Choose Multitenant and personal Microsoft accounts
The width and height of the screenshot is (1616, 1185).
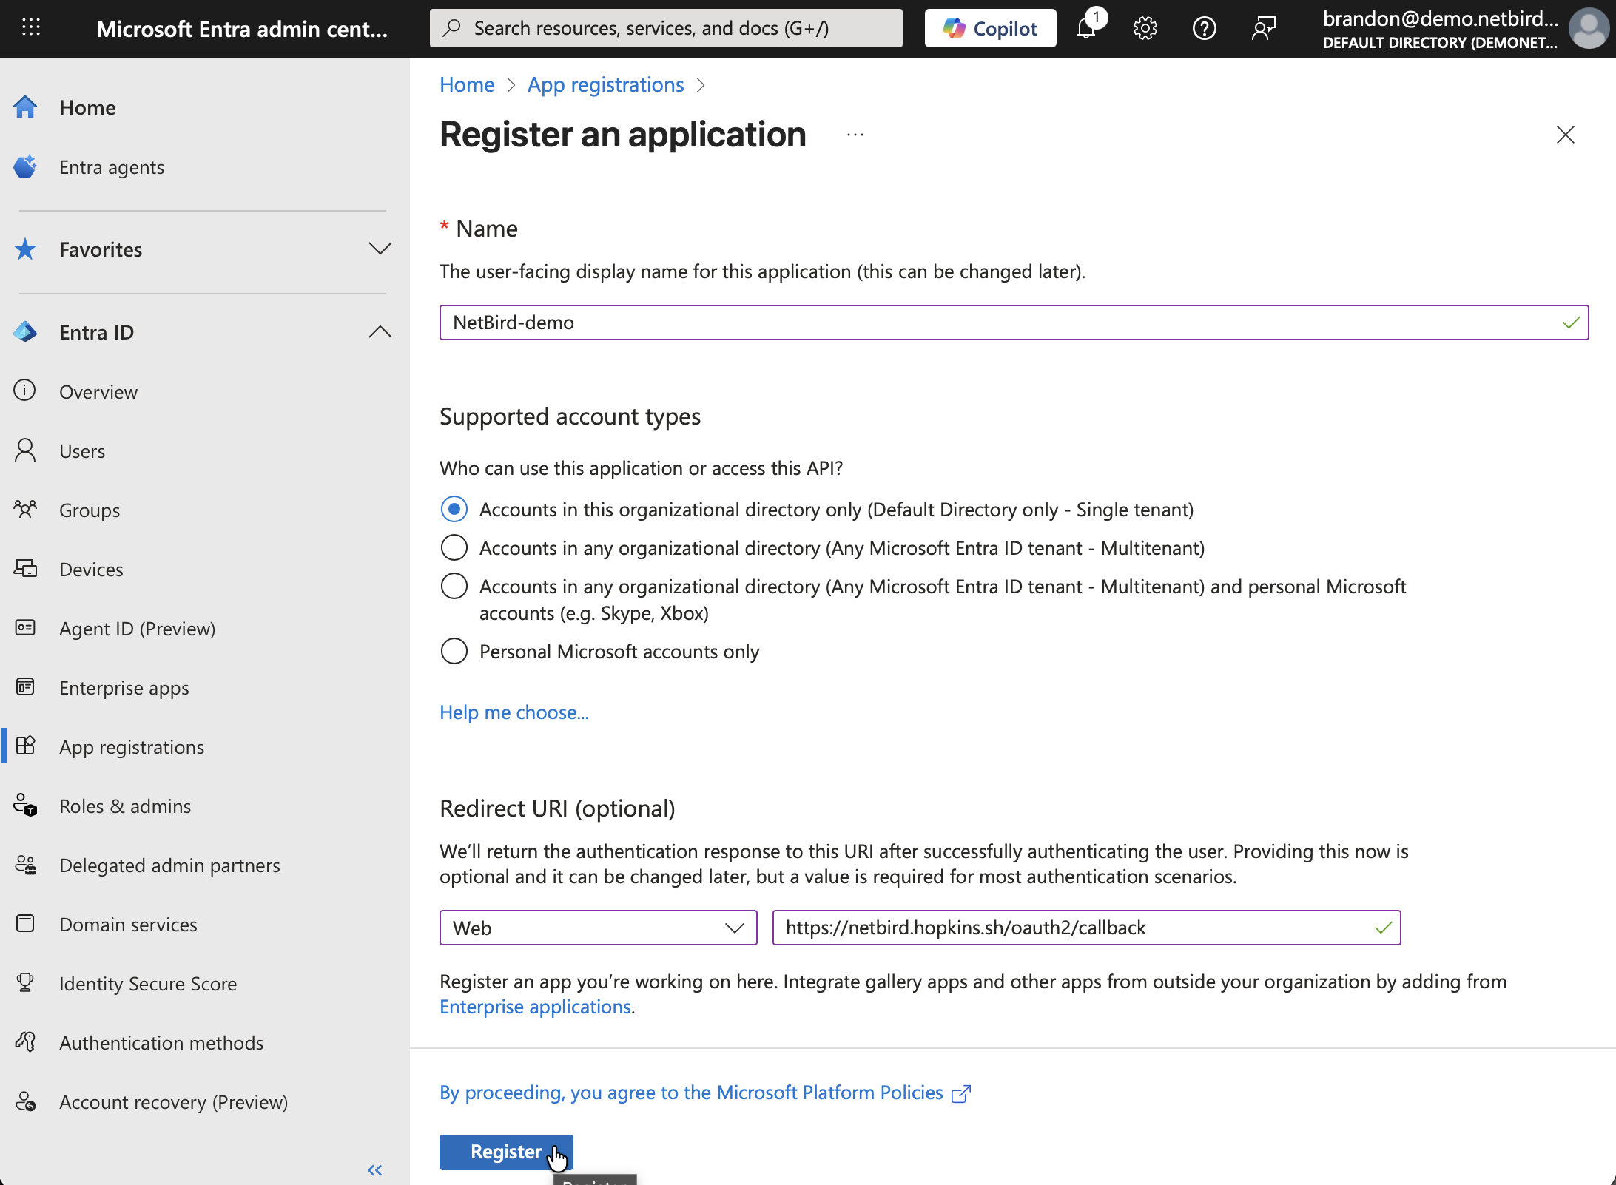click(454, 586)
